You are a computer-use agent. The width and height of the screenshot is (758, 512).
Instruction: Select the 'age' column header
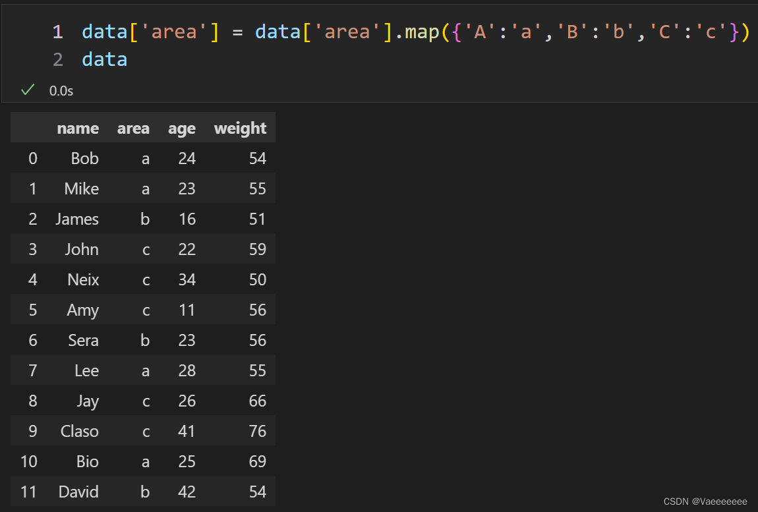coord(182,128)
